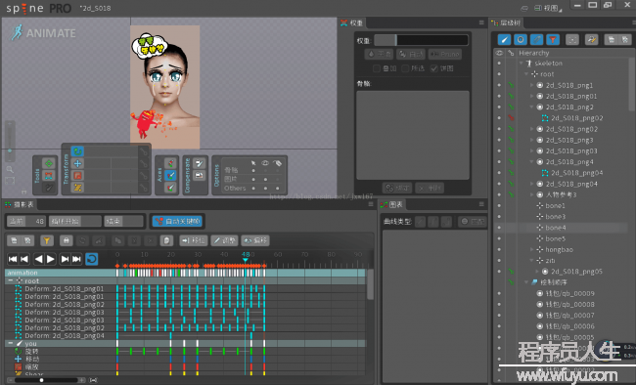This screenshot has height=385, width=636.
Task: Toggle visibility dot for 2d_S018_png1
Action: pyautogui.click(x=499, y=85)
